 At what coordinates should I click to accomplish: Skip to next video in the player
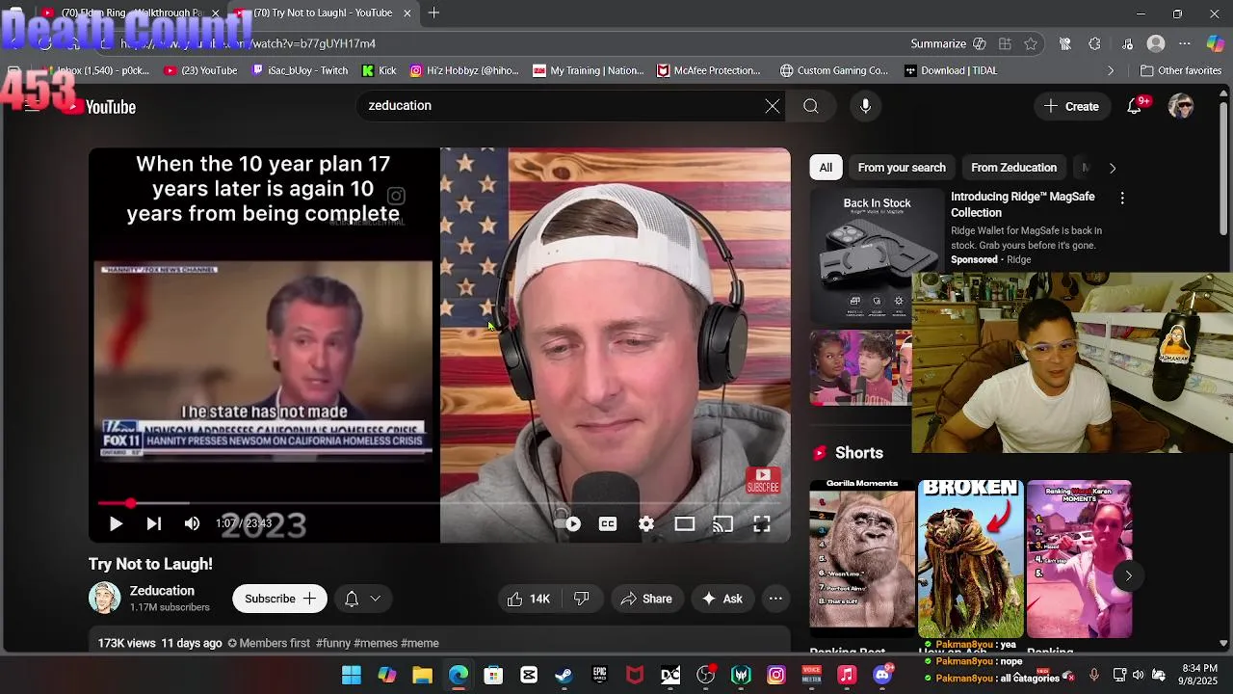pyautogui.click(x=153, y=523)
